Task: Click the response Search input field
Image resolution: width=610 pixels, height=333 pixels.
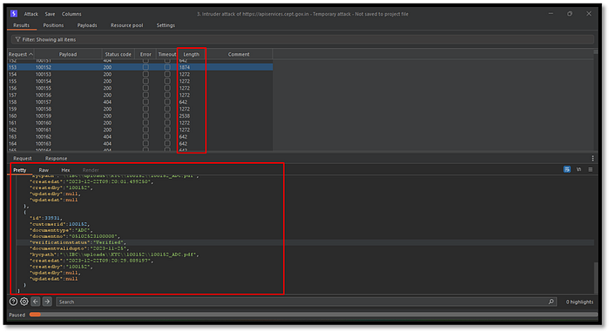Action: pos(302,302)
